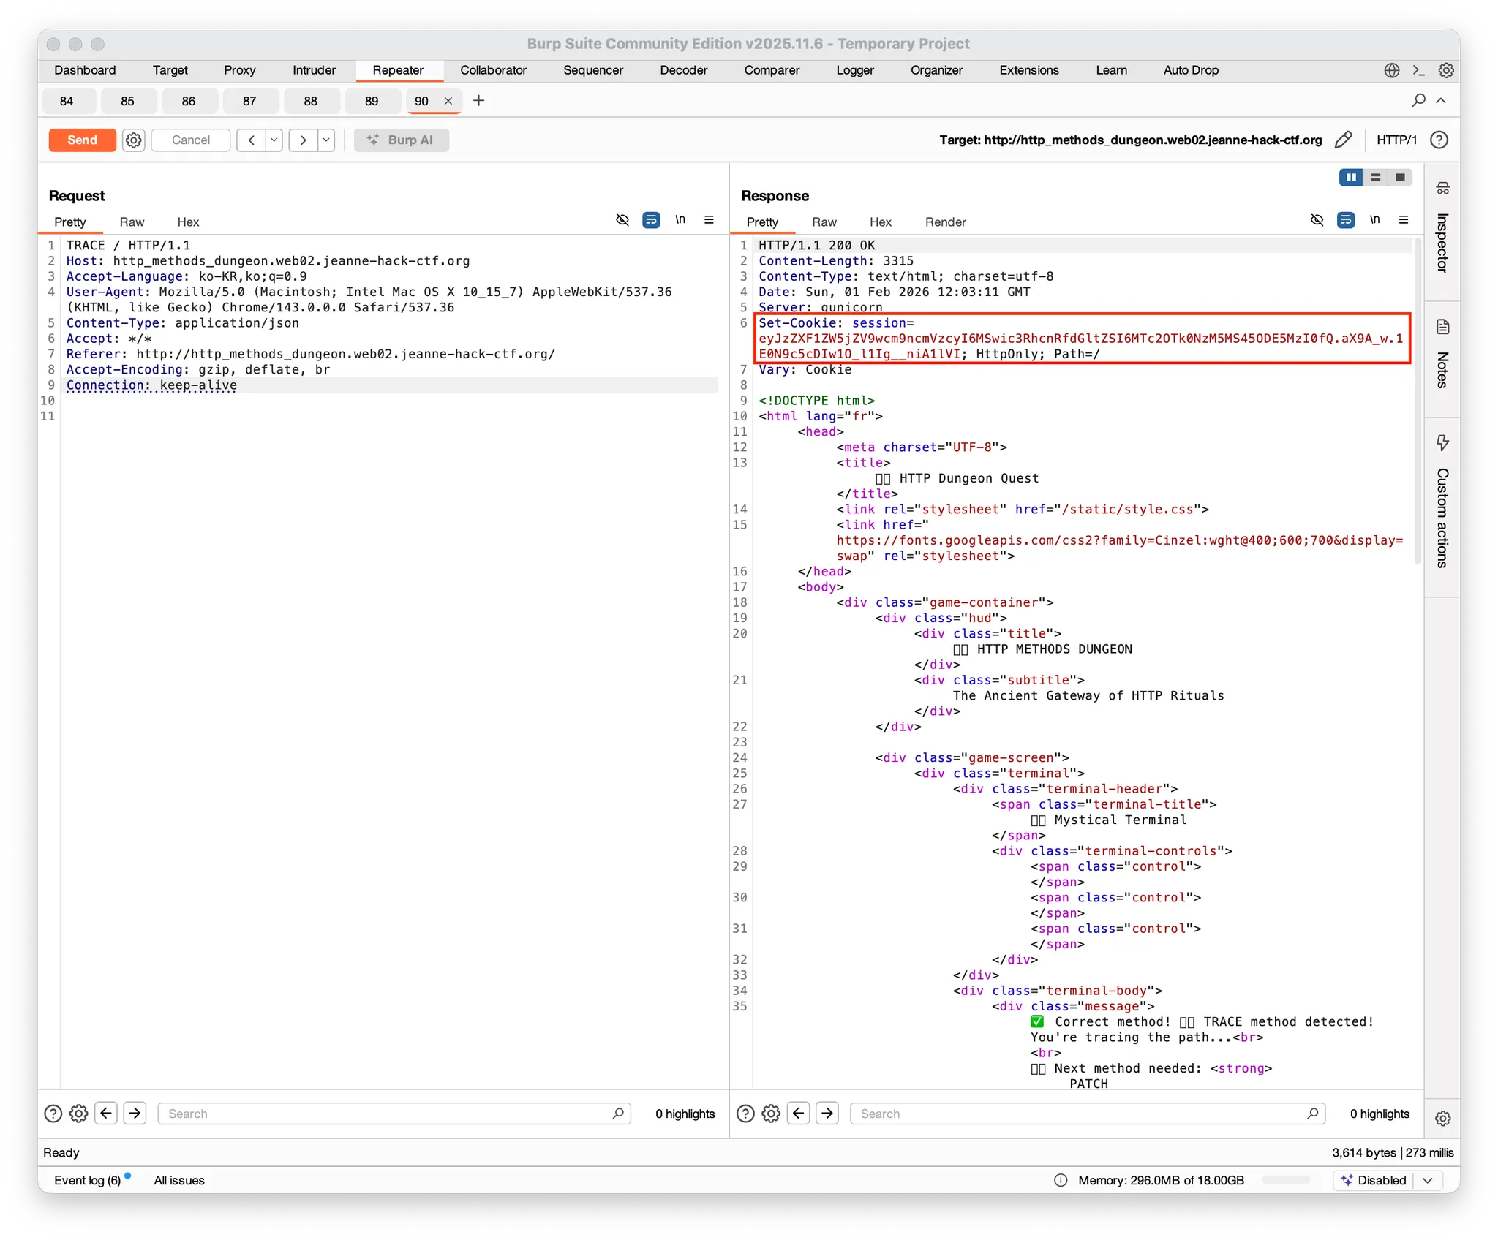1498x1240 pixels.
Task: Click the memory usage progress bar
Action: click(1285, 1180)
